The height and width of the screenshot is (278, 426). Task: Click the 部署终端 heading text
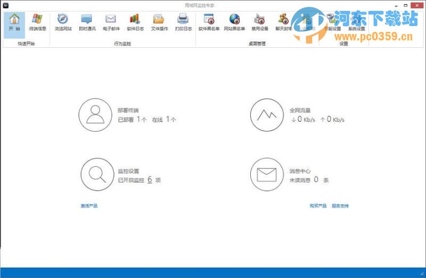(128, 111)
